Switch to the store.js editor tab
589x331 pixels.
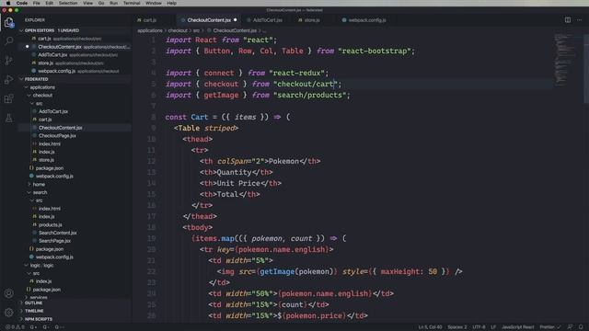pos(312,20)
